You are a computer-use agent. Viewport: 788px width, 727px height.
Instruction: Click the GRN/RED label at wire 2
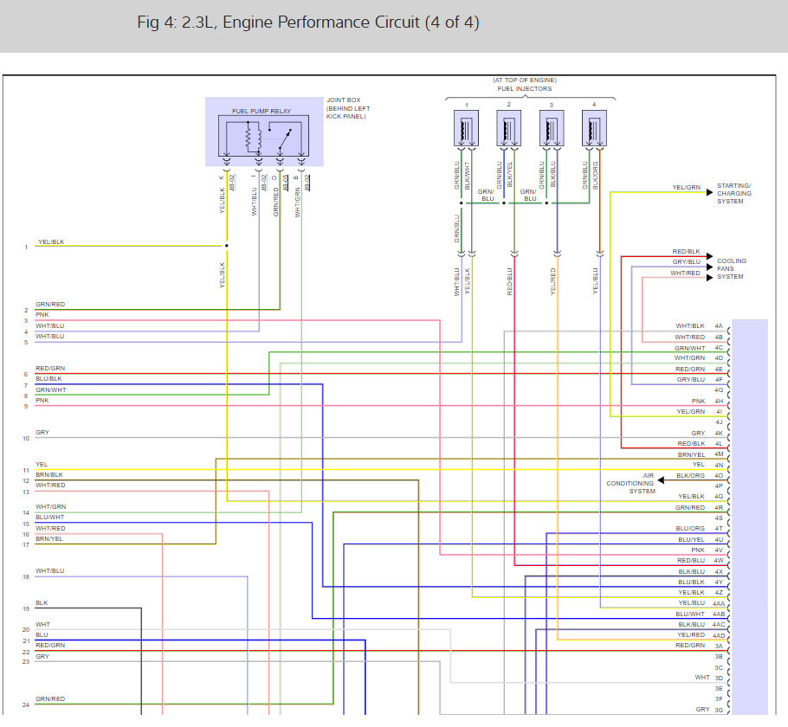50,304
